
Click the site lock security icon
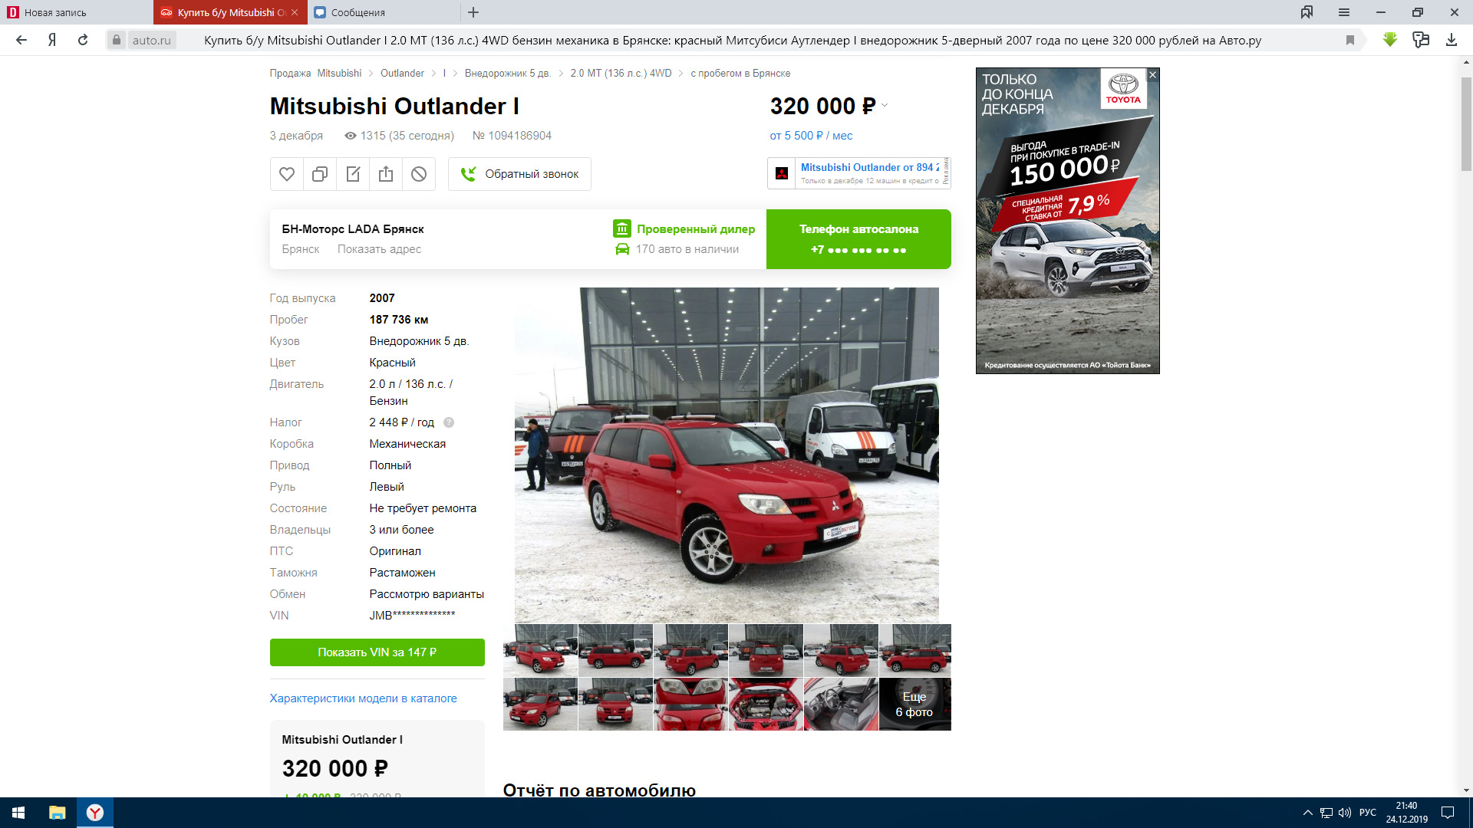click(116, 40)
